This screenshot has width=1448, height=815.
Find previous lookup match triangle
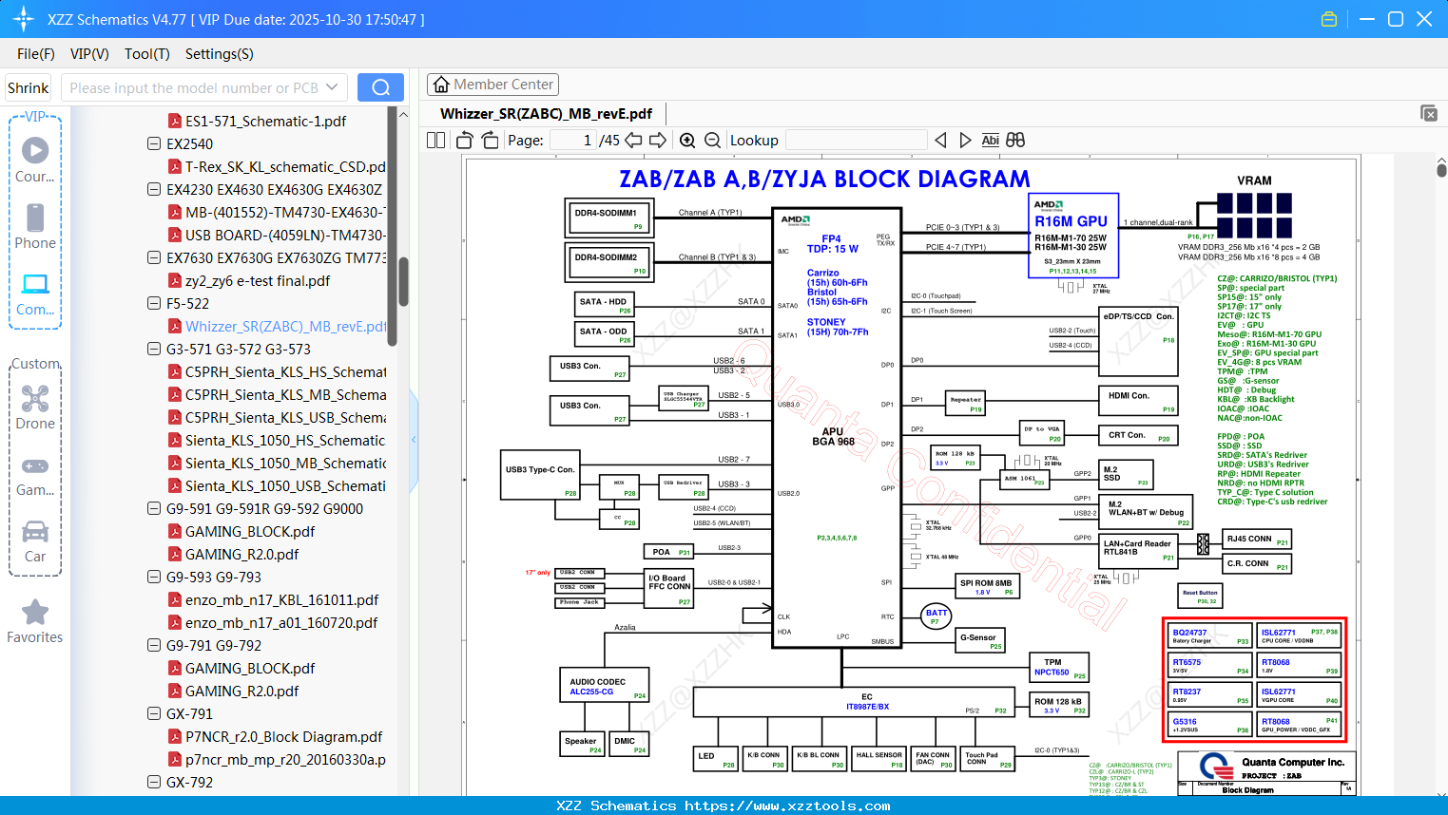pos(940,141)
